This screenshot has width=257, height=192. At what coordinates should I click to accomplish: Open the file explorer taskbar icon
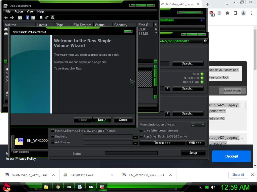tap(46, 187)
